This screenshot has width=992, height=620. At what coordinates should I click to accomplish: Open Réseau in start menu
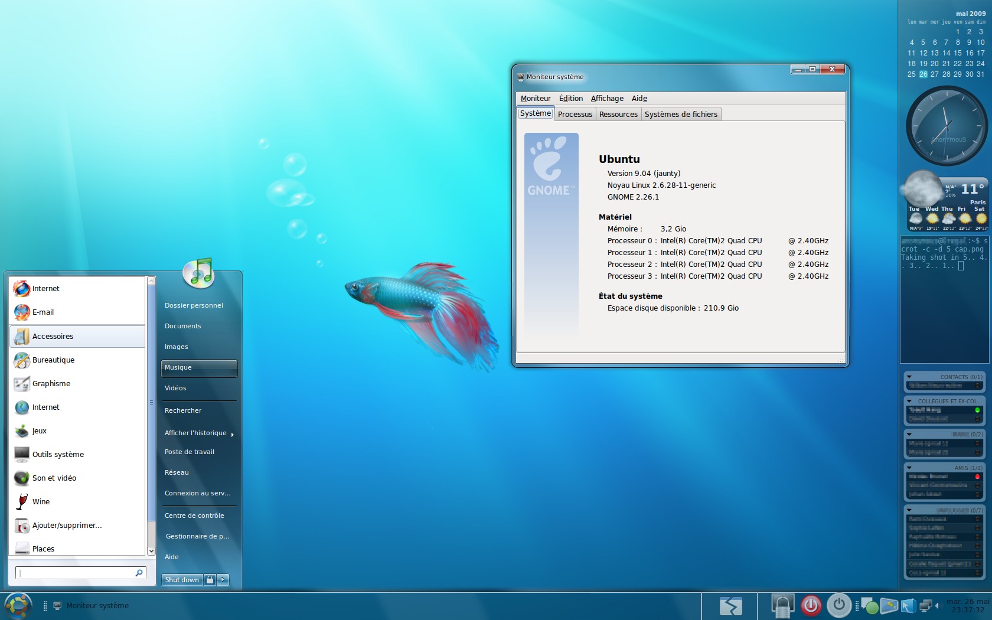tap(177, 473)
